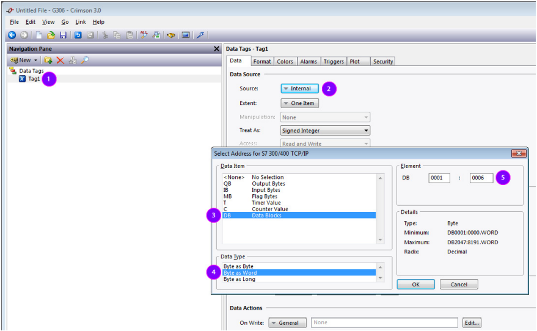Screen dimensions: 537x331
Task: Click the sort tags icon in Navigation Pane
Action: point(73,60)
